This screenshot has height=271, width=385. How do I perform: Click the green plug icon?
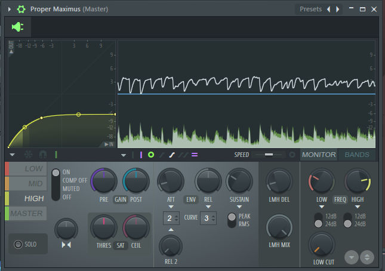point(18,27)
